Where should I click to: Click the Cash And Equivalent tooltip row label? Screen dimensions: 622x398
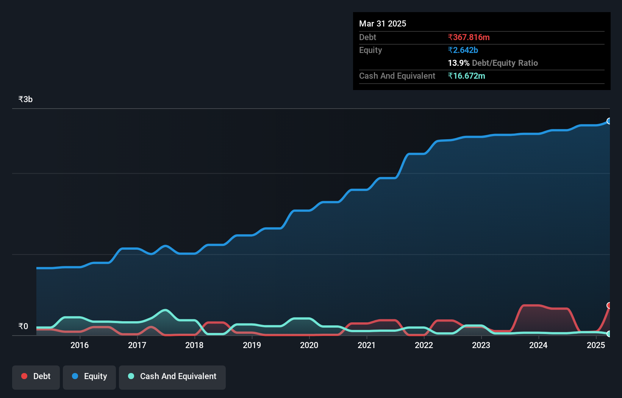pos(397,76)
